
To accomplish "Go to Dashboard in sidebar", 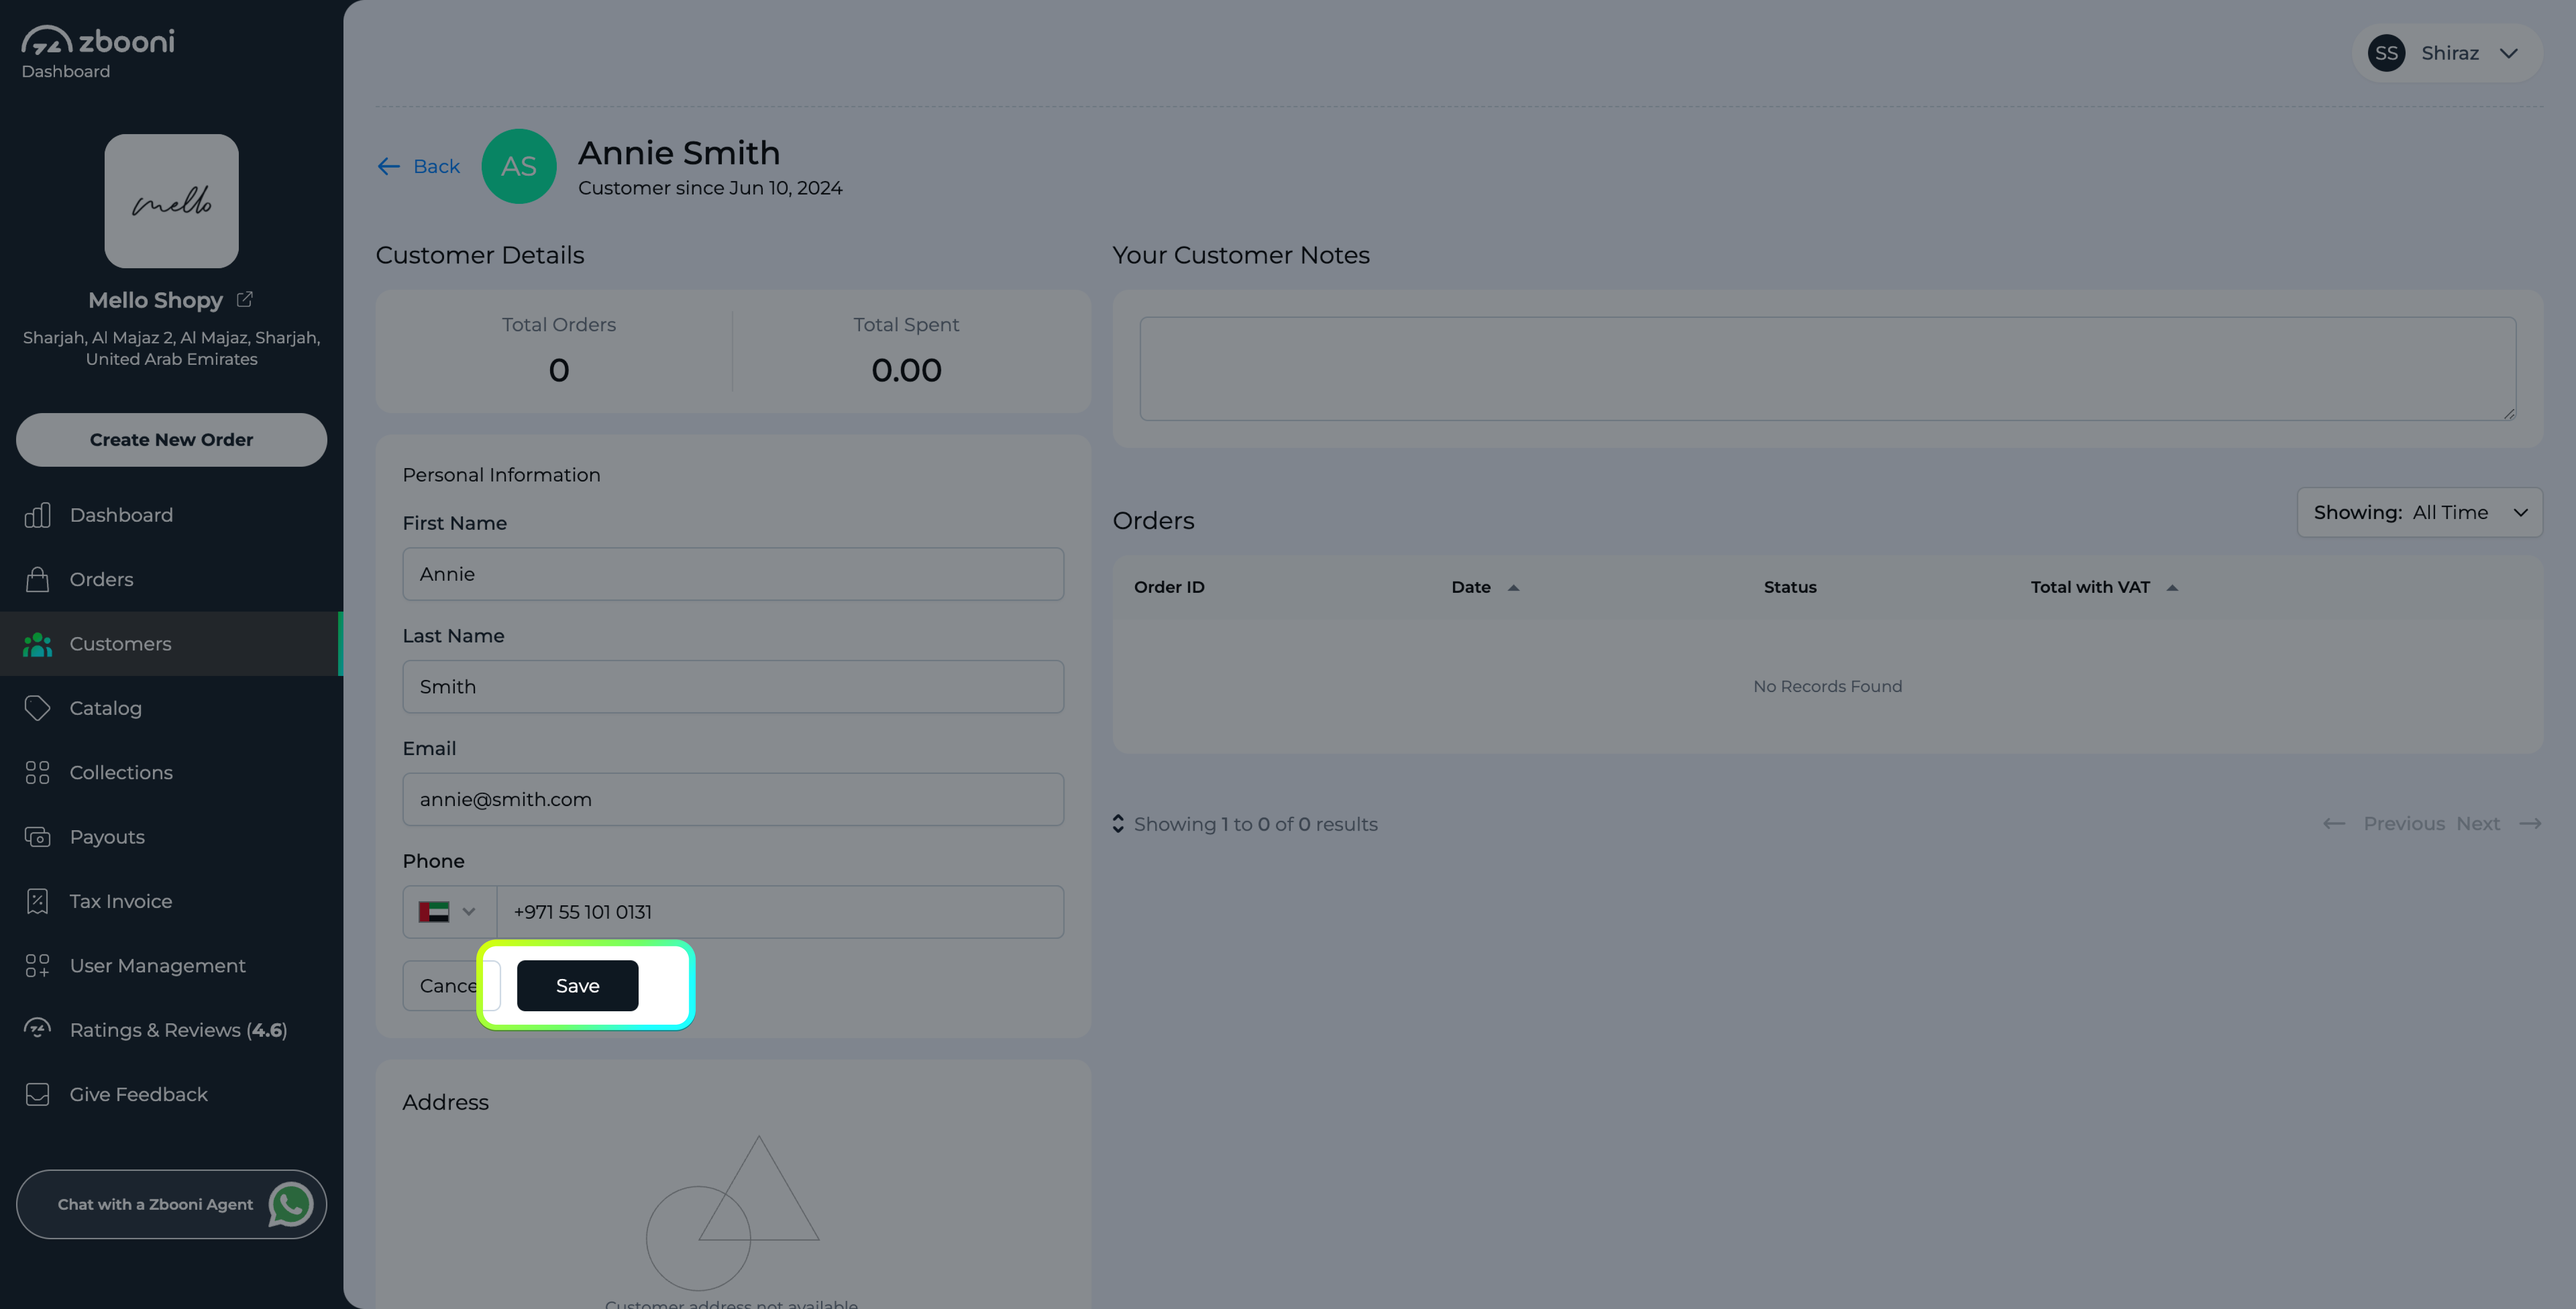I will click(x=171, y=515).
